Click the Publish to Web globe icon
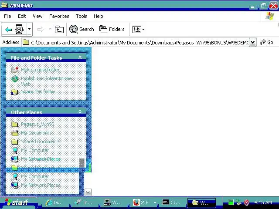Image resolution: width=279 pixels, height=209 pixels. point(15,79)
